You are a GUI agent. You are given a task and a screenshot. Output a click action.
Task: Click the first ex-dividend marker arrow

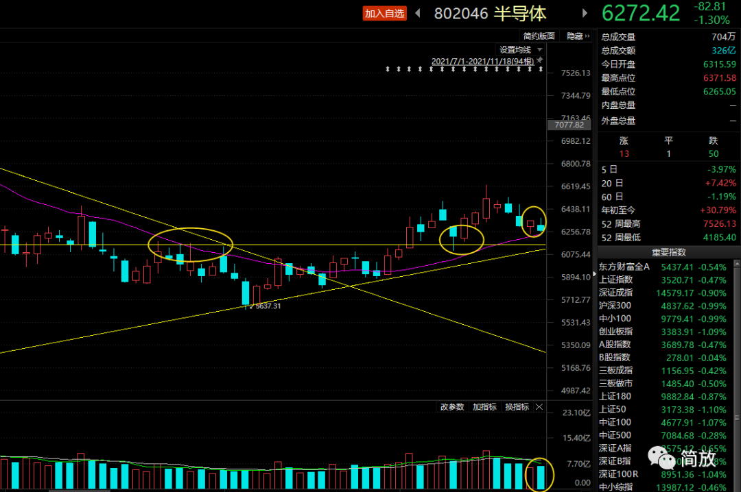pos(388,69)
